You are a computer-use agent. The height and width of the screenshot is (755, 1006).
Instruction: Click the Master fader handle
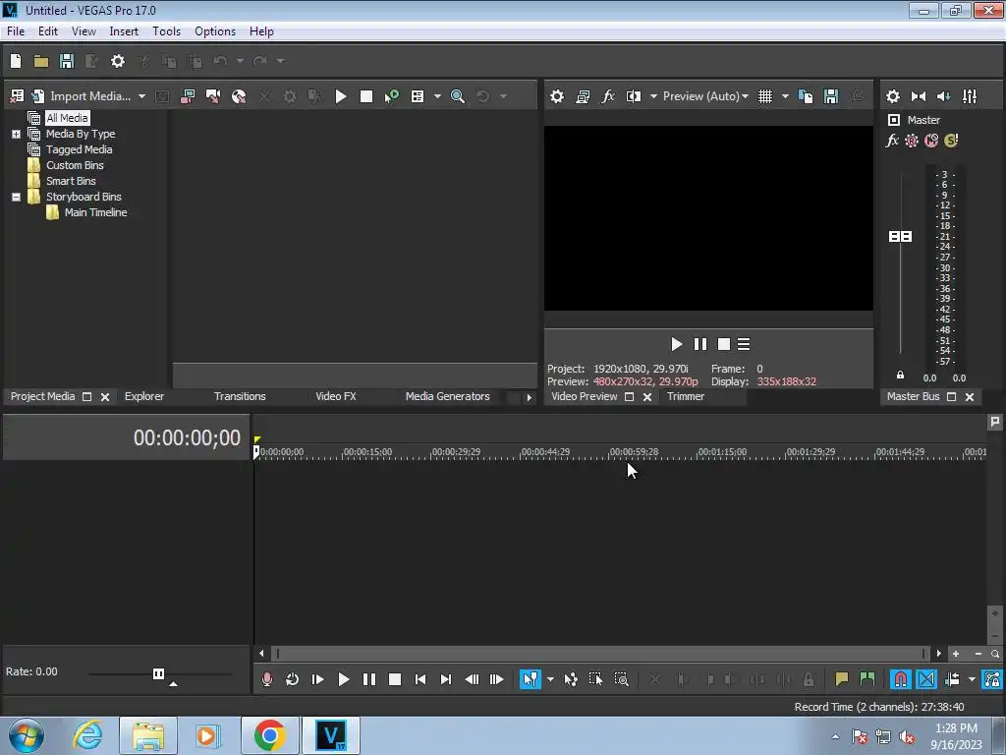click(900, 237)
